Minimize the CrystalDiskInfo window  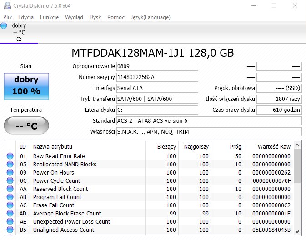[x=254, y=5]
